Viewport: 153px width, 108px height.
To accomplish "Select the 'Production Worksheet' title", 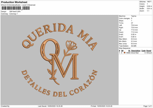I will 14,2.
